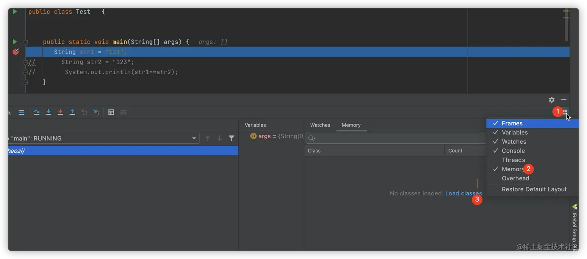Click the frames filter funnel icon

click(x=231, y=138)
